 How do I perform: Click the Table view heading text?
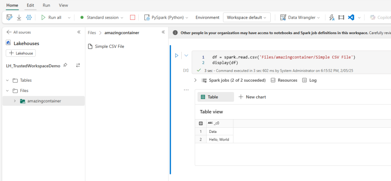[212, 112]
